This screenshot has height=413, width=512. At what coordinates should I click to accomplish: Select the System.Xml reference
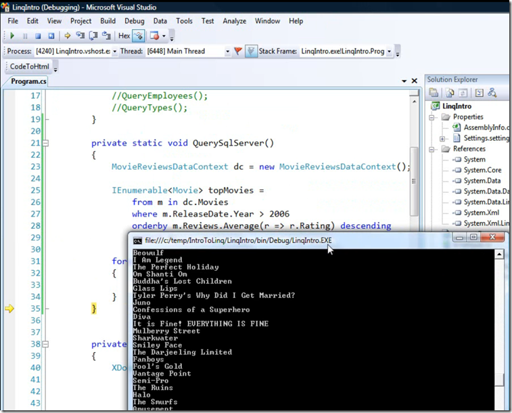[482, 213]
